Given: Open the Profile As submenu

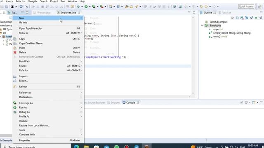Looking at the screenshot, I should (49, 116).
